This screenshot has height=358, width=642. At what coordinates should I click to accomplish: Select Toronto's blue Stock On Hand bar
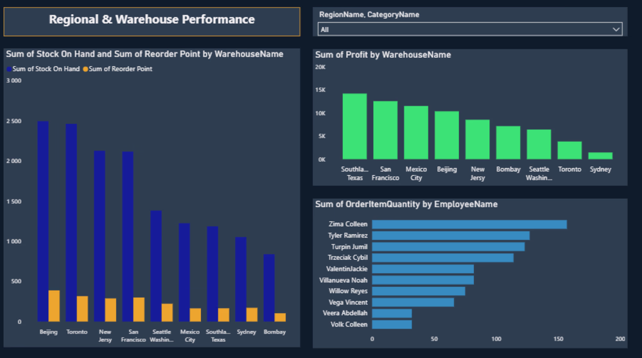(x=71, y=223)
